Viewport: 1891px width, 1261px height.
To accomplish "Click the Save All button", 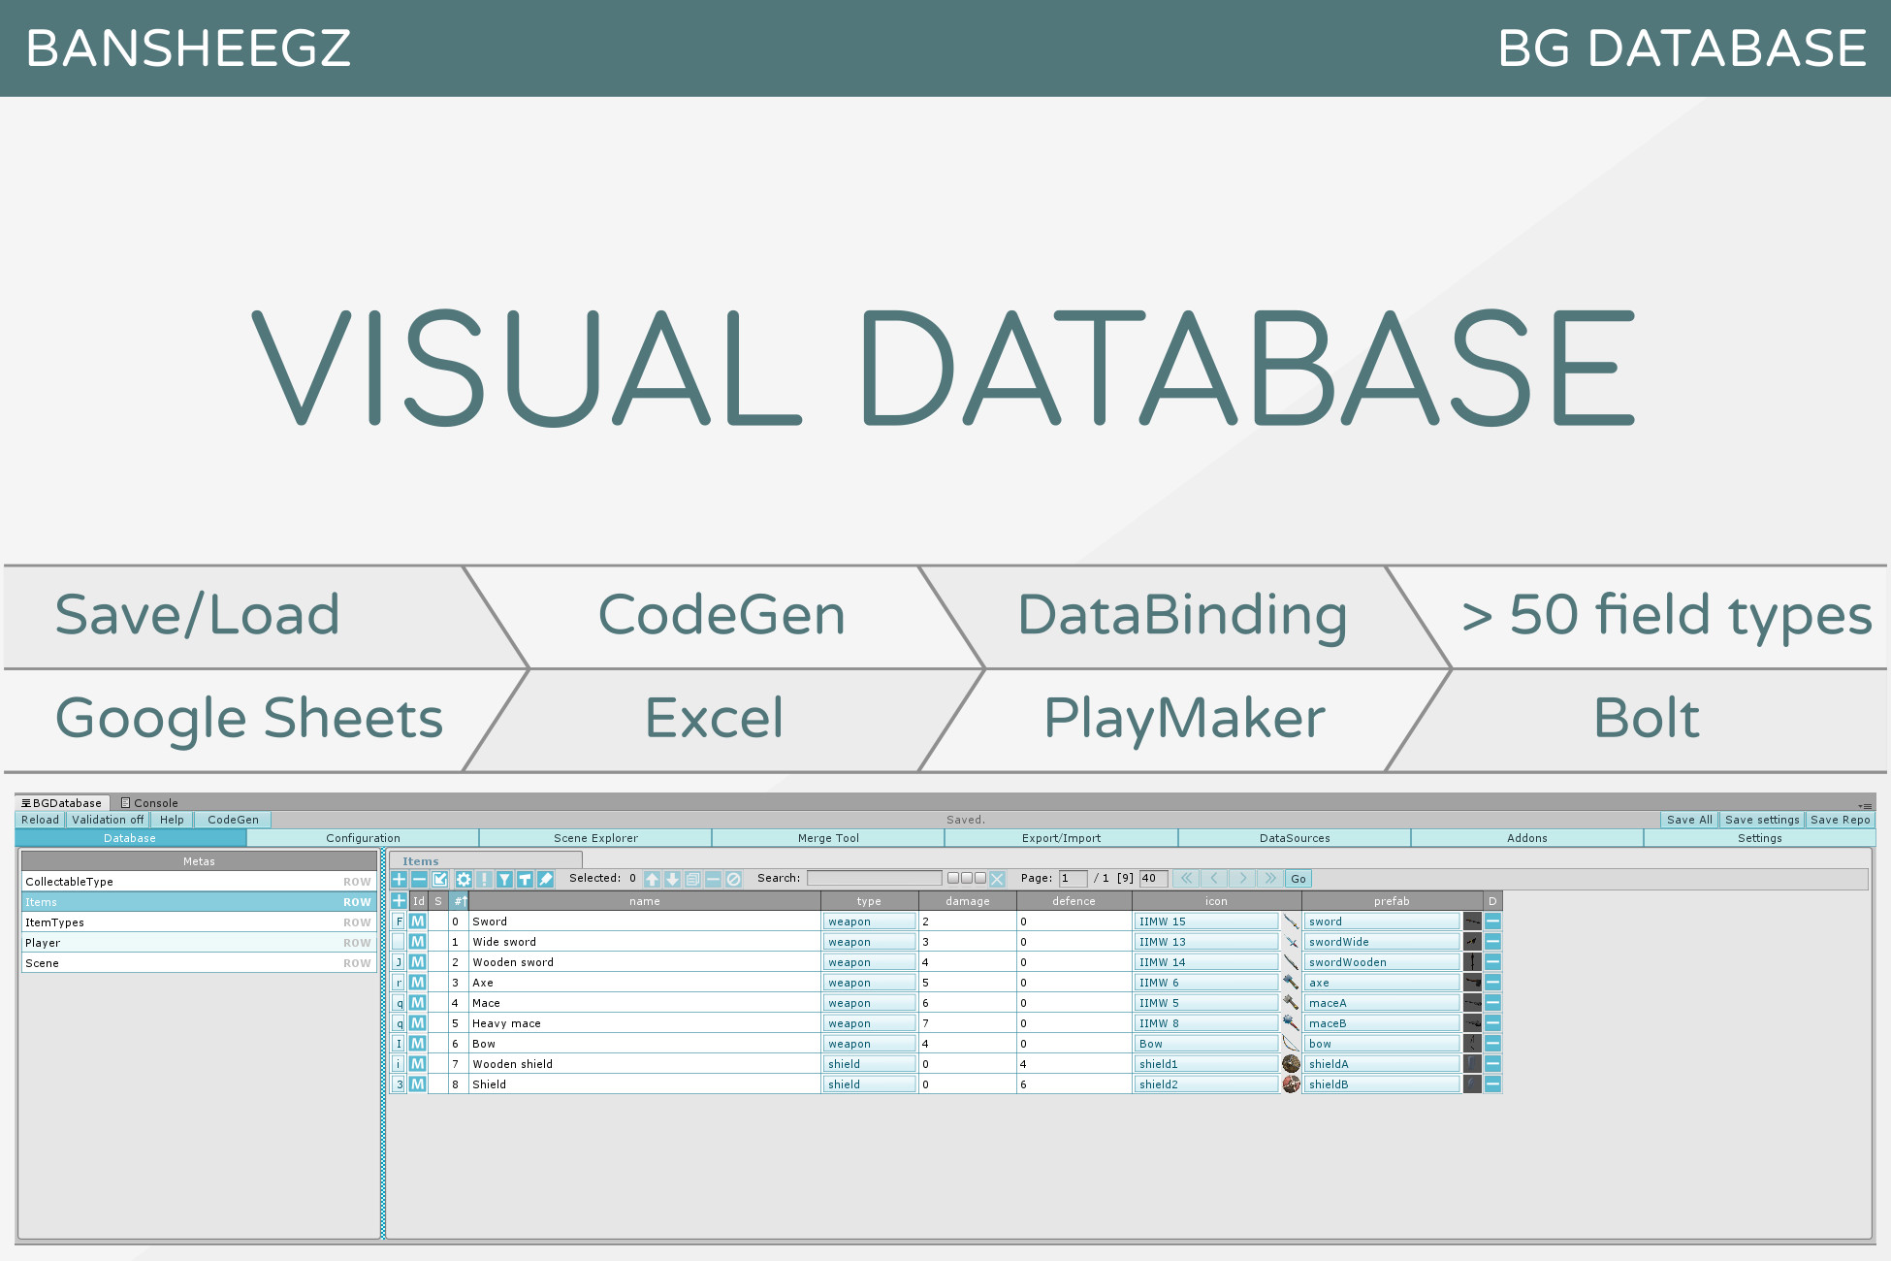I will (1689, 820).
